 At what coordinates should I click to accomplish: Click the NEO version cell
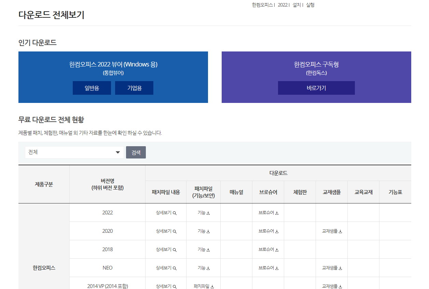pyautogui.click(x=108, y=268)
